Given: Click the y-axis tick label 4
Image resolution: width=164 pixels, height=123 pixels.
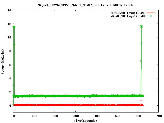Looking at the screenshot, I should tap(10, 78).
